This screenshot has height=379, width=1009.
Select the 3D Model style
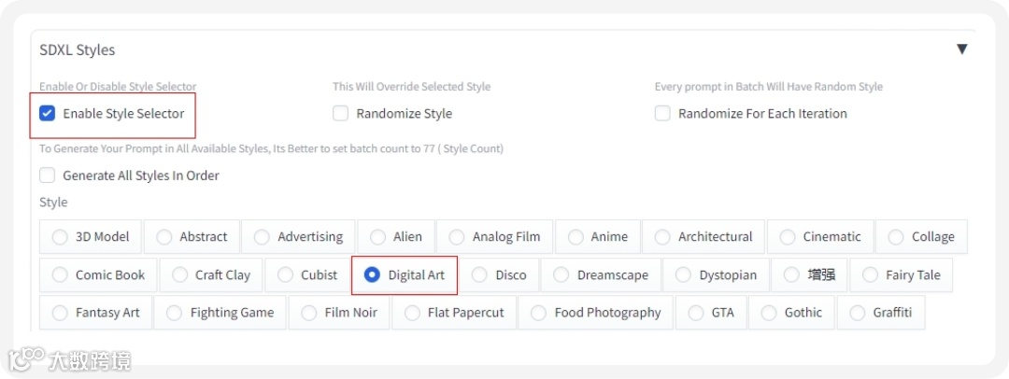(61, 237)
